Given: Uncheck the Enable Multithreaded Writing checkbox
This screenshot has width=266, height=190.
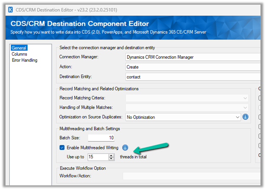Looking at the screenshot, I should pyautogui.click(x=62, y=148).
